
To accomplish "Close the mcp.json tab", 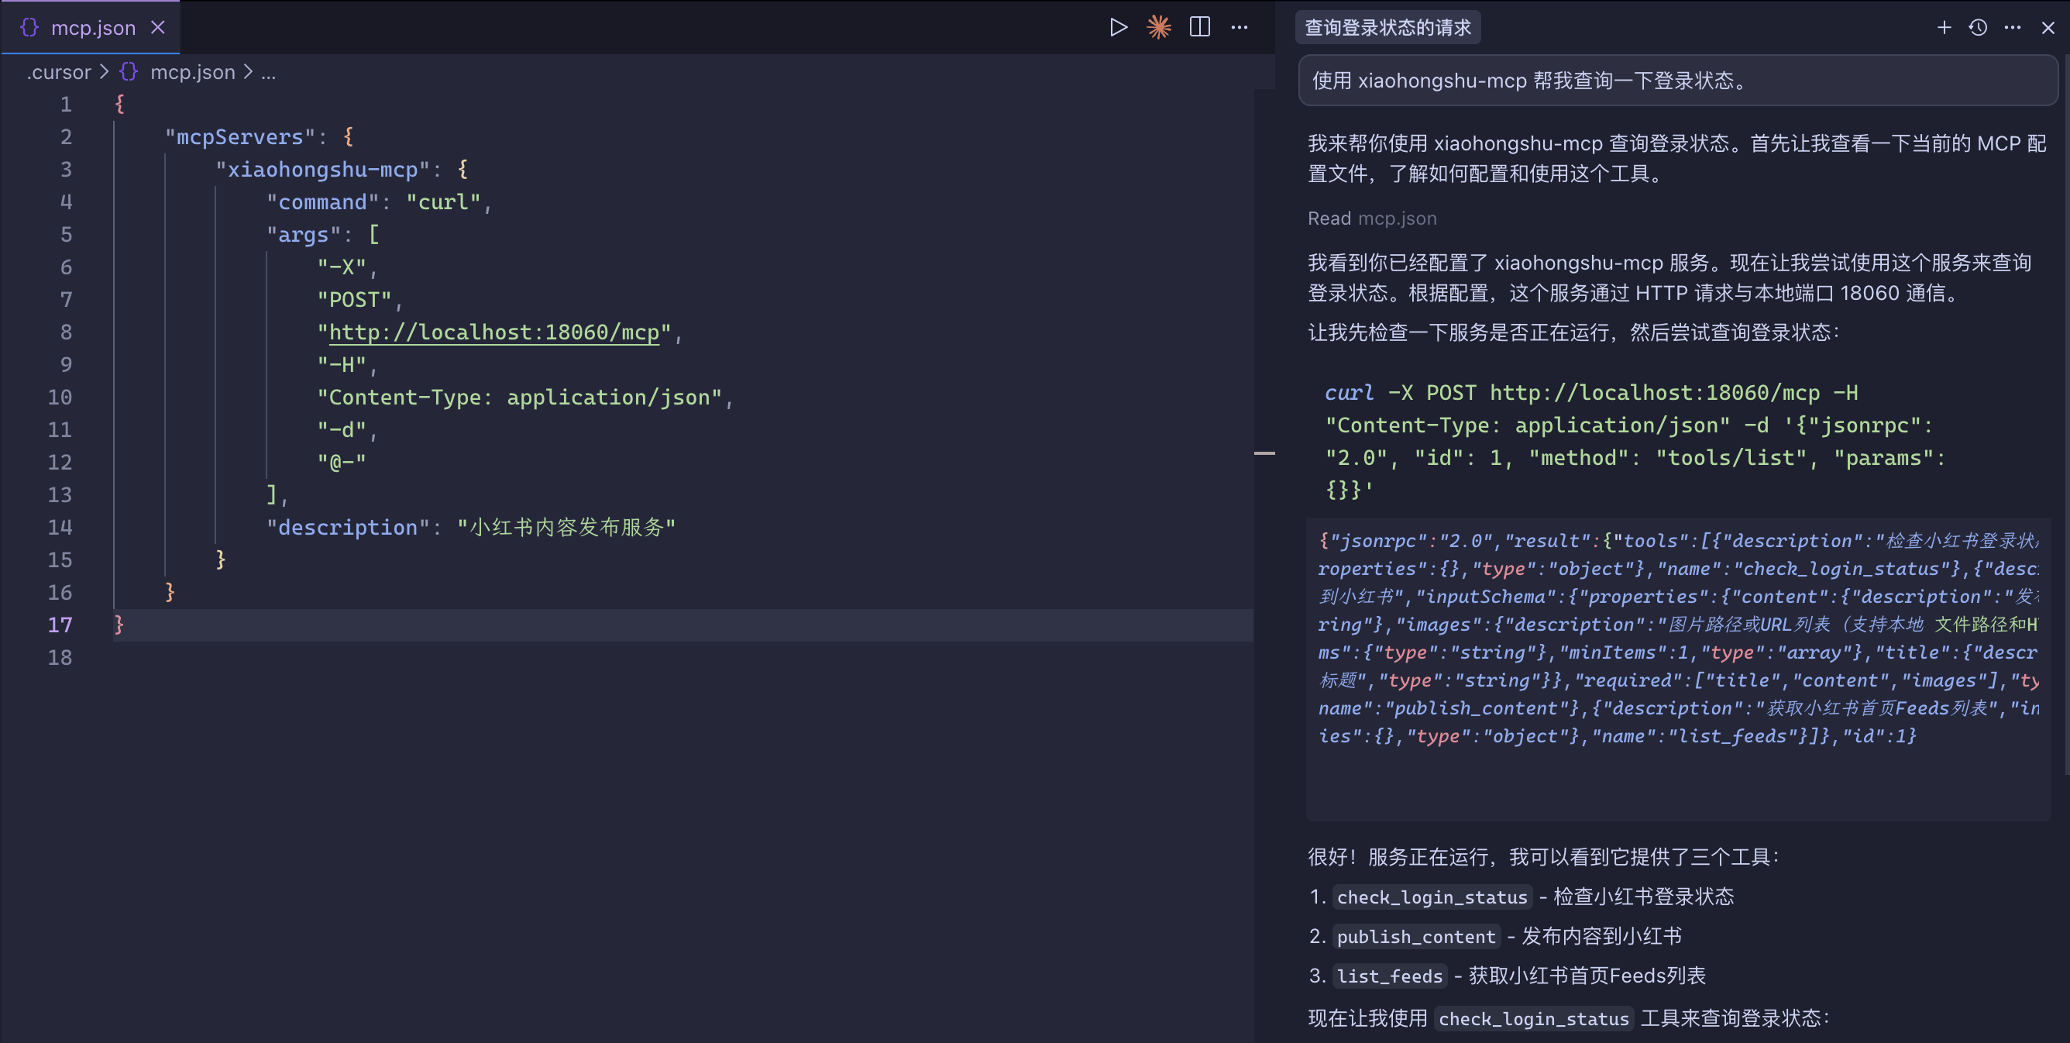I will (158, 27).
